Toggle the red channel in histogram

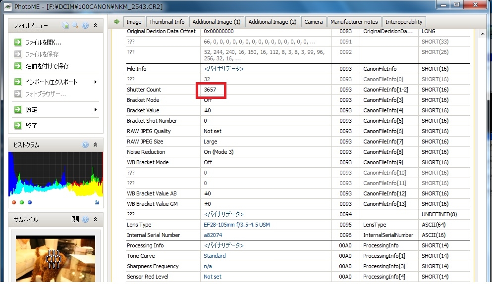tap(14, 202)
